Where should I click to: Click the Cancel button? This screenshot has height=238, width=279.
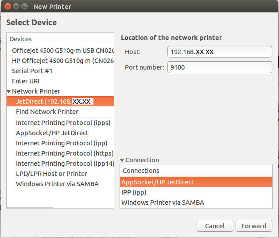tap(215, 226)
